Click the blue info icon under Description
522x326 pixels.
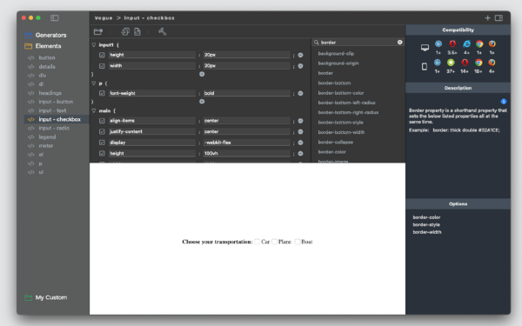[x=504, y=101]
